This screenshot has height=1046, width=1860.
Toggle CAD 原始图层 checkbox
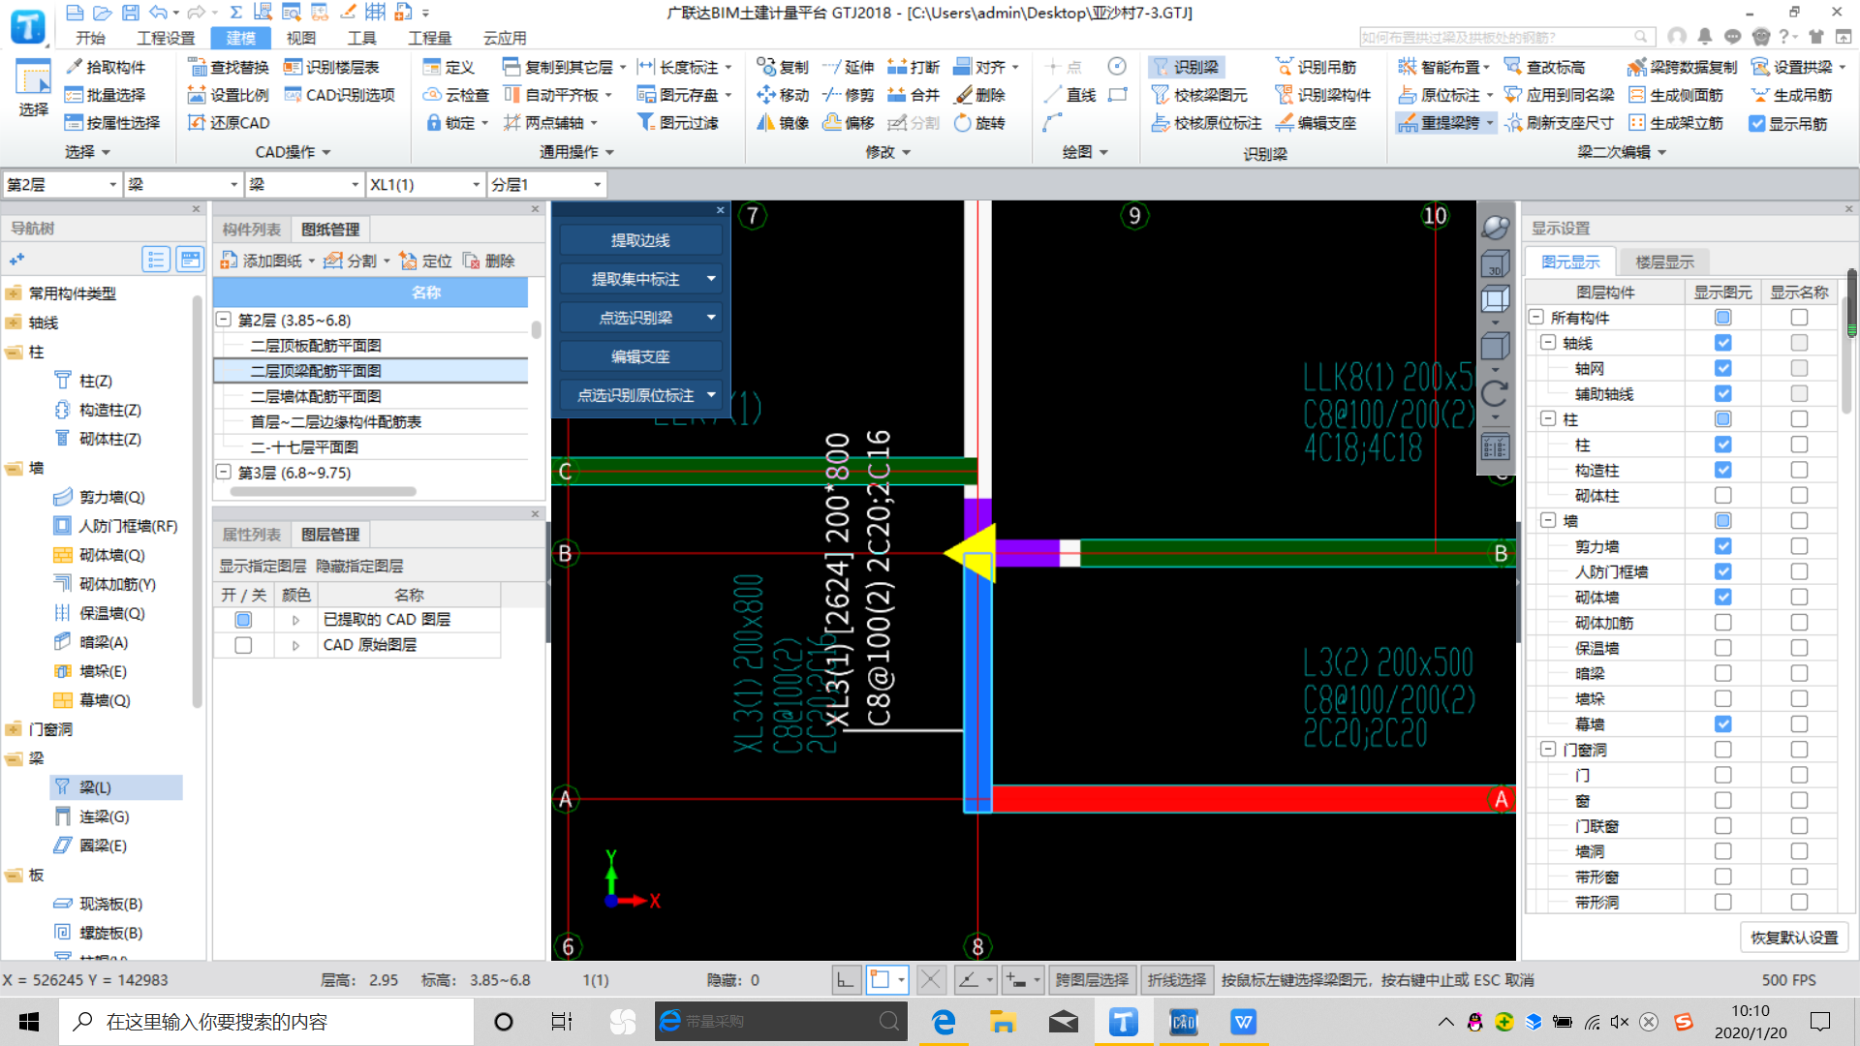(x=243, y=645)
